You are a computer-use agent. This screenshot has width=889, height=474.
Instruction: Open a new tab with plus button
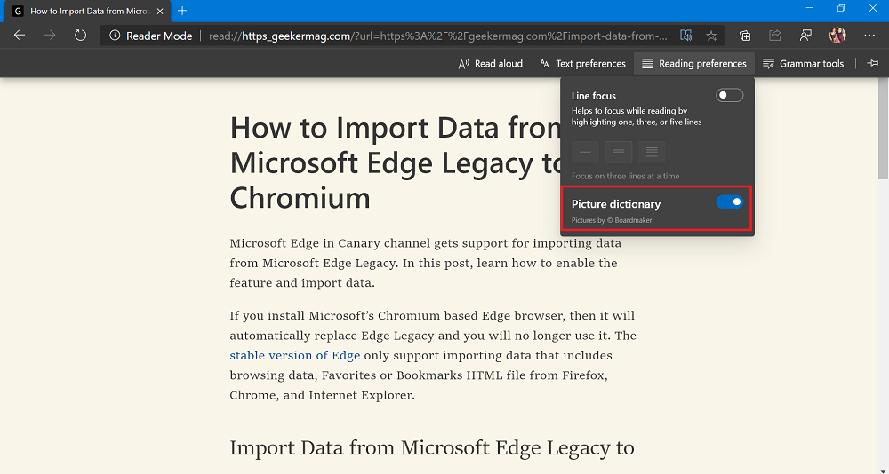[x=182, y=11]
